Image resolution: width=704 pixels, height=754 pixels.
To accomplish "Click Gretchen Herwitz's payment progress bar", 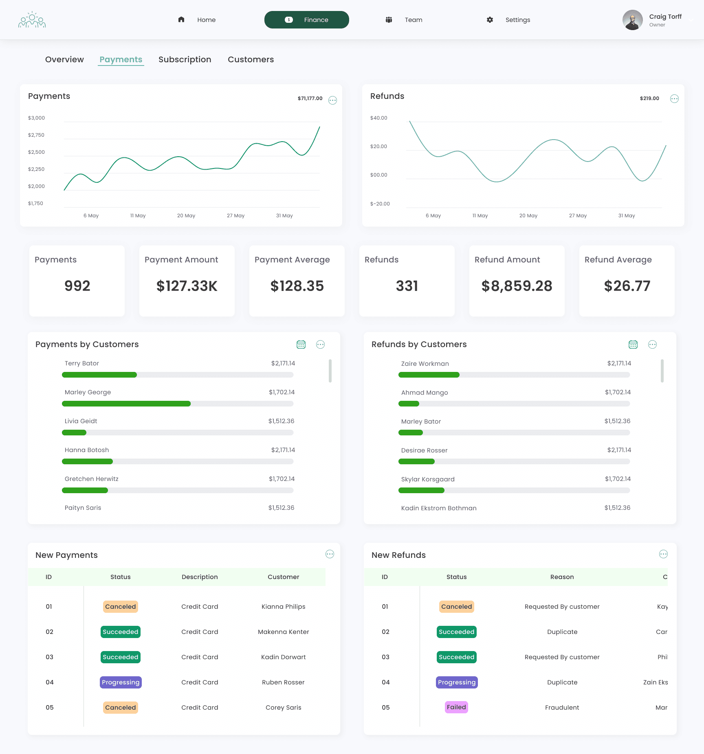I will pyautogui.click(x=178, y=490).
